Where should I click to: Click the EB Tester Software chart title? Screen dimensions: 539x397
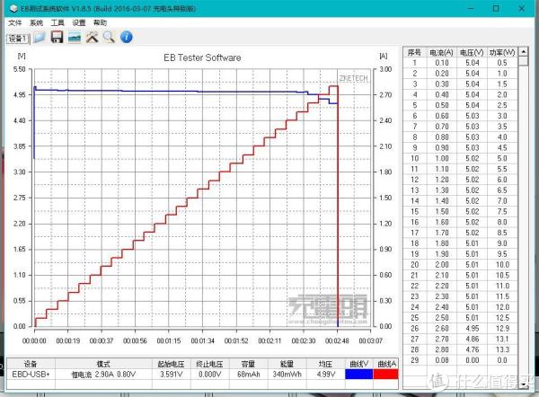(202, 57)
